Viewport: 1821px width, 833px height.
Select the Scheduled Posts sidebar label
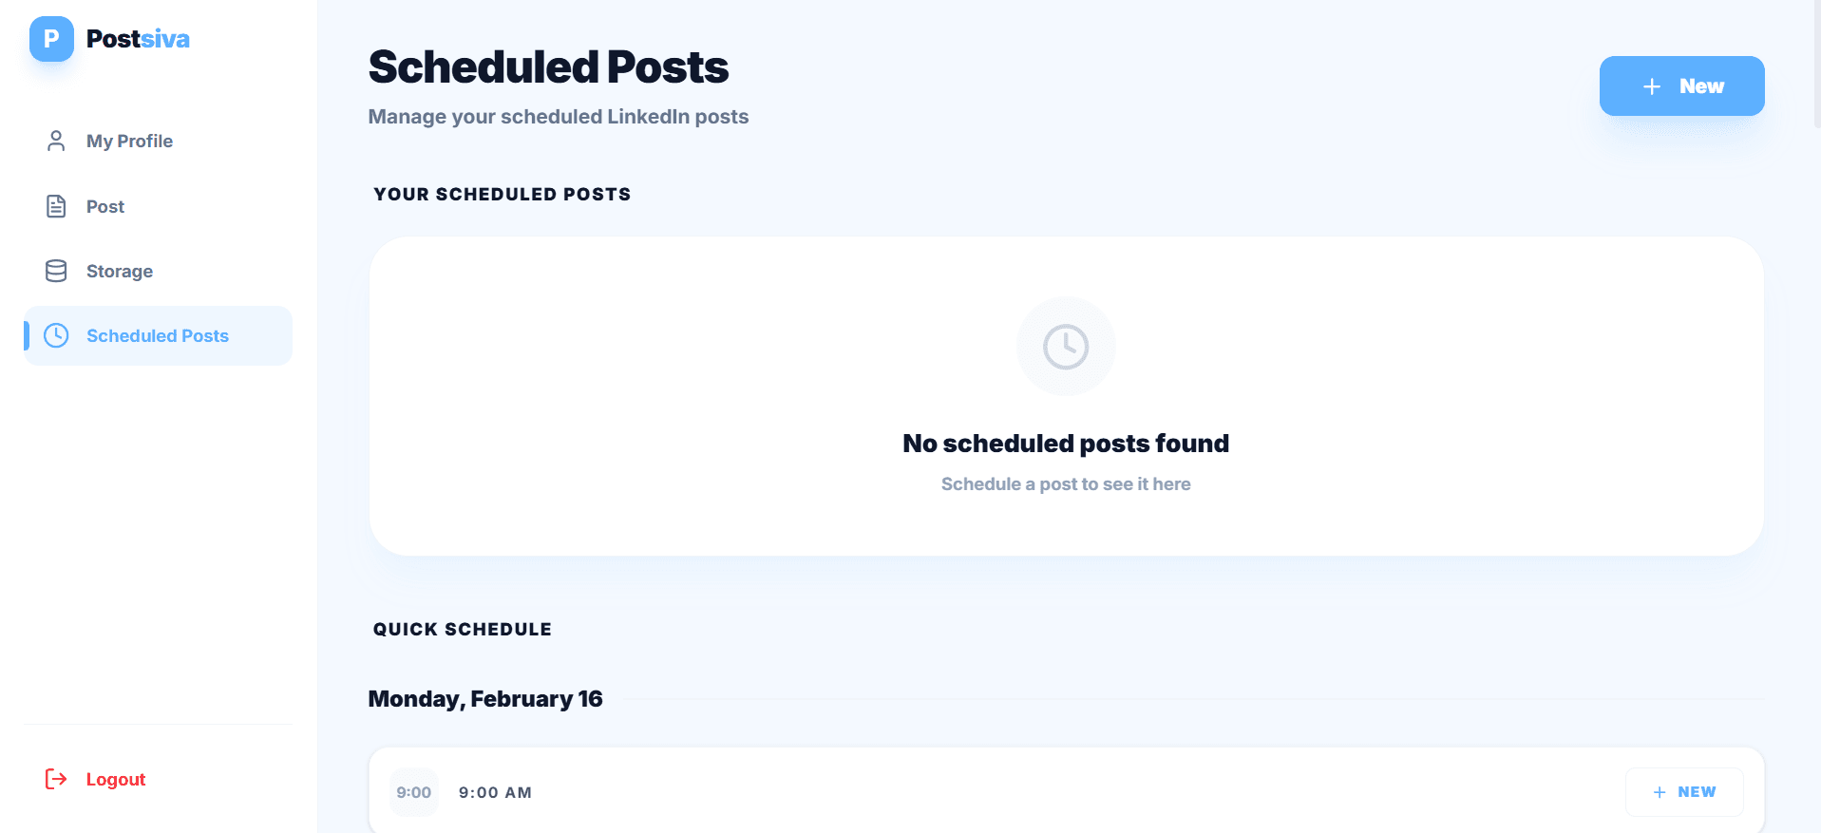tap(158, 335)
